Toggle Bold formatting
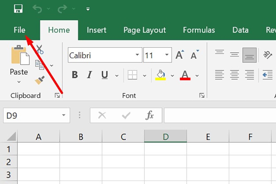This screenshot has height=184, width=276. 75,75
